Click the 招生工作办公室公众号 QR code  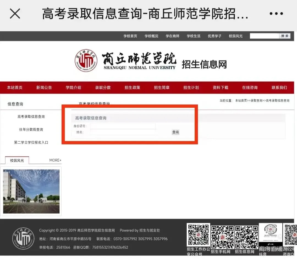pos(198,235)
